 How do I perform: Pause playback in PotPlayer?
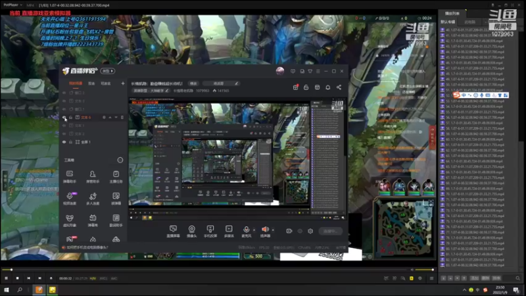6,278
